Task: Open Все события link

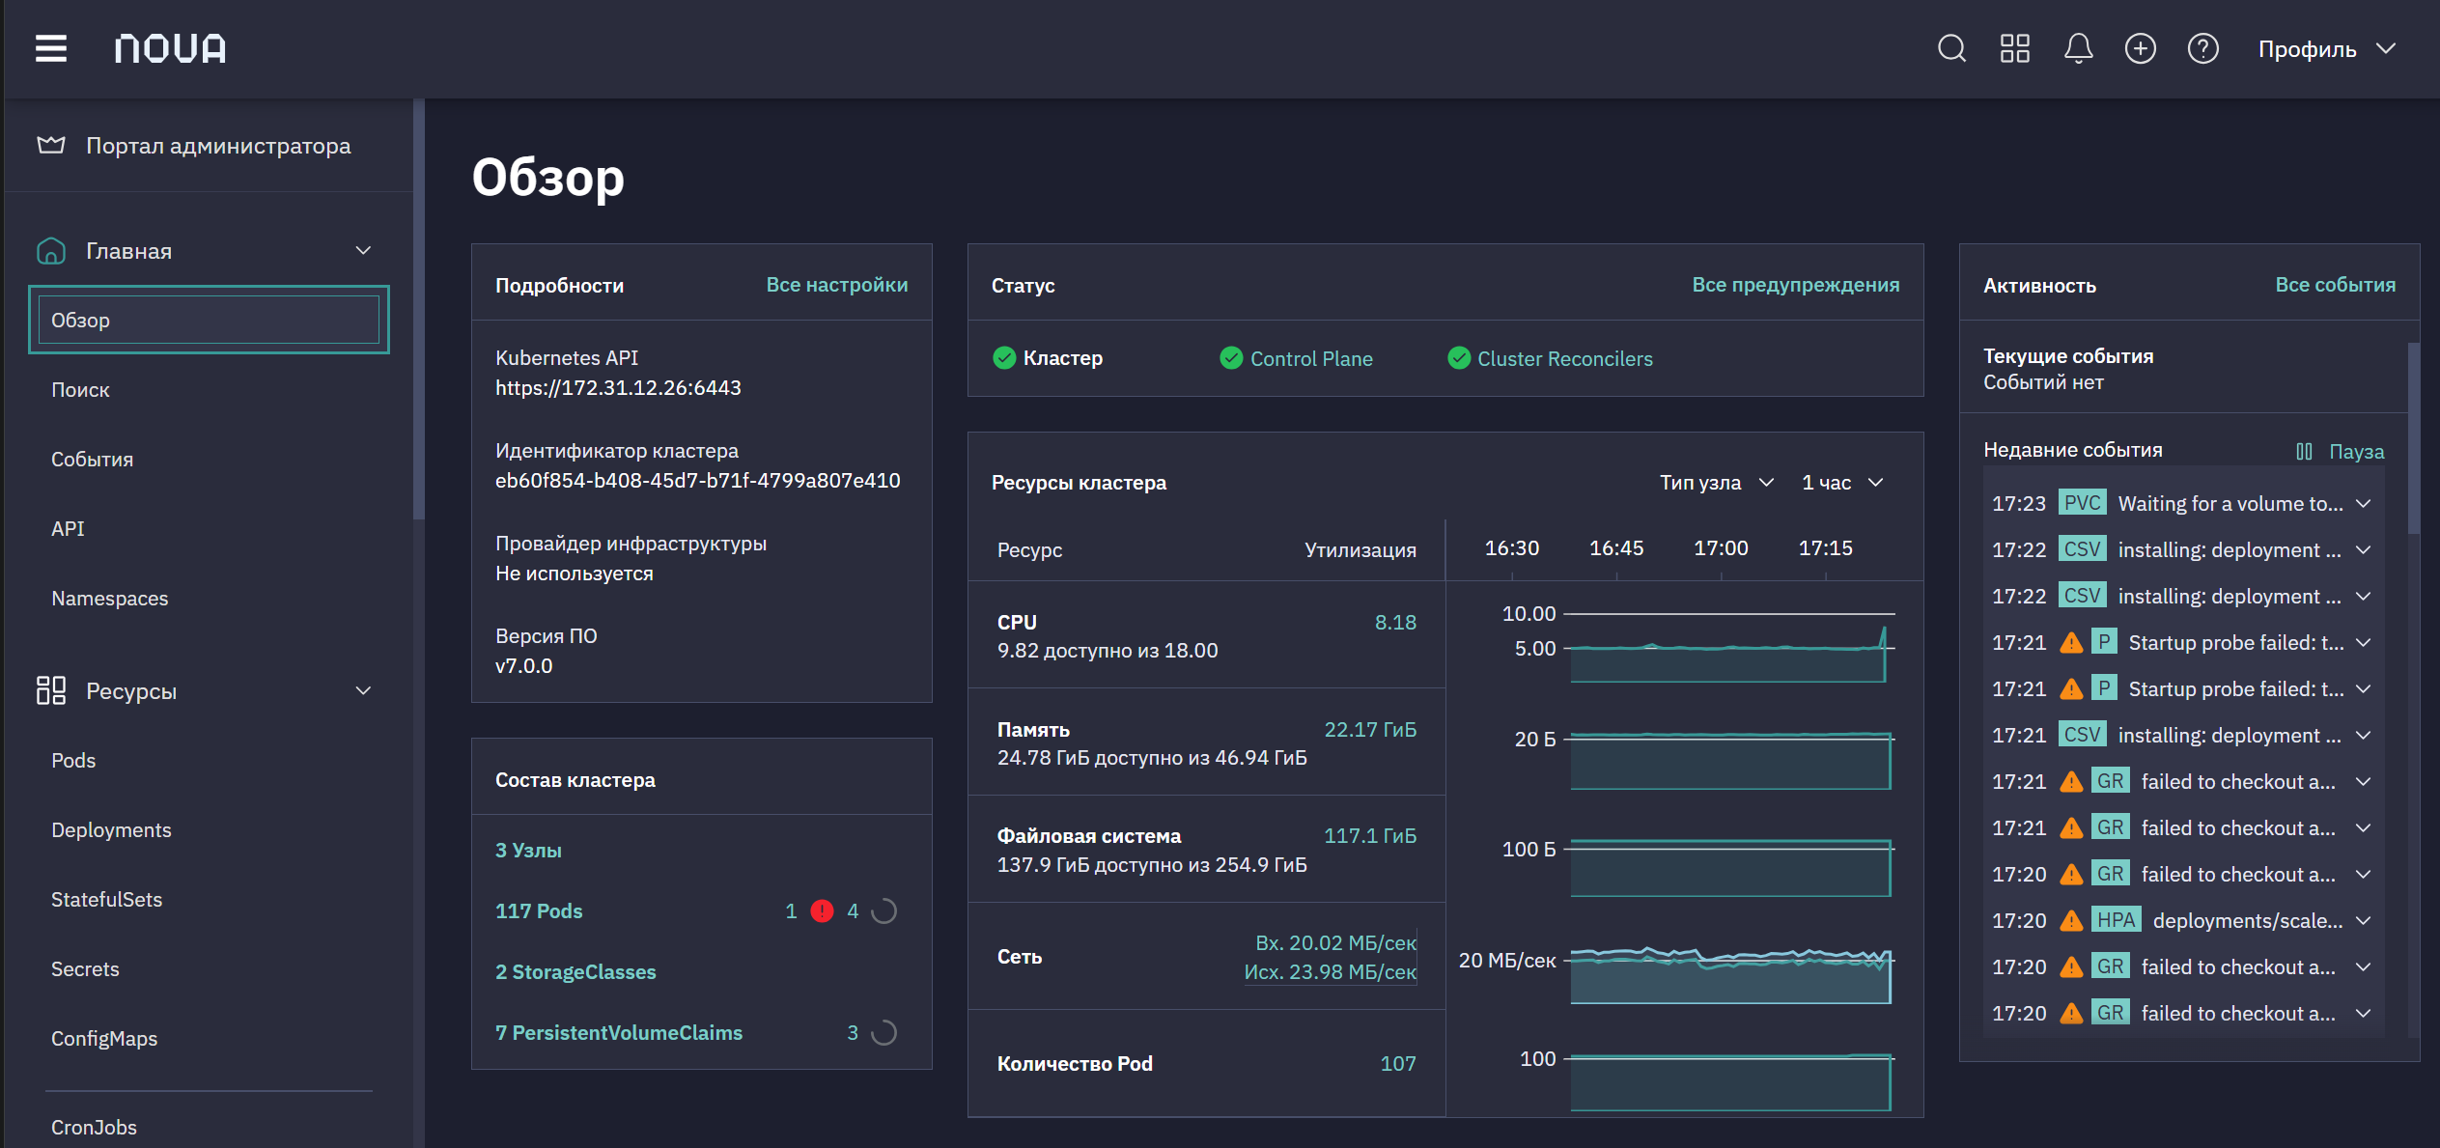Action: (2335, 285)
